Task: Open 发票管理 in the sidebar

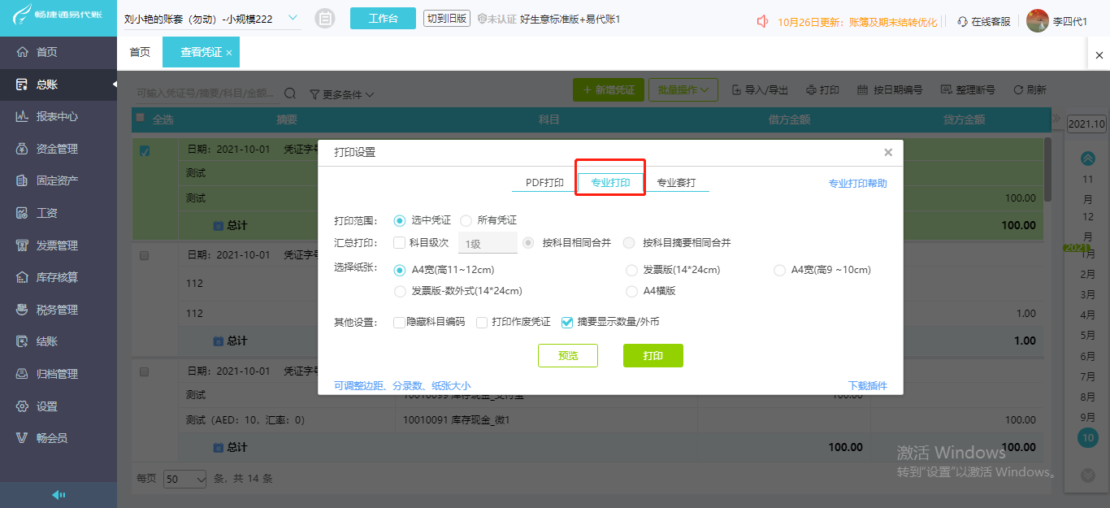Action: [x=59, y=245]
